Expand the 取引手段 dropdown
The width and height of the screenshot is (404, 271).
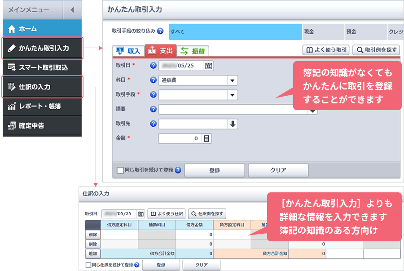tap(232, 94)
